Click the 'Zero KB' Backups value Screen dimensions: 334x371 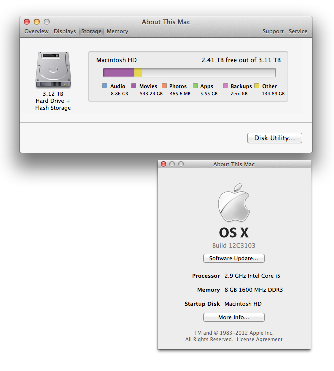(x=239, y=94)
